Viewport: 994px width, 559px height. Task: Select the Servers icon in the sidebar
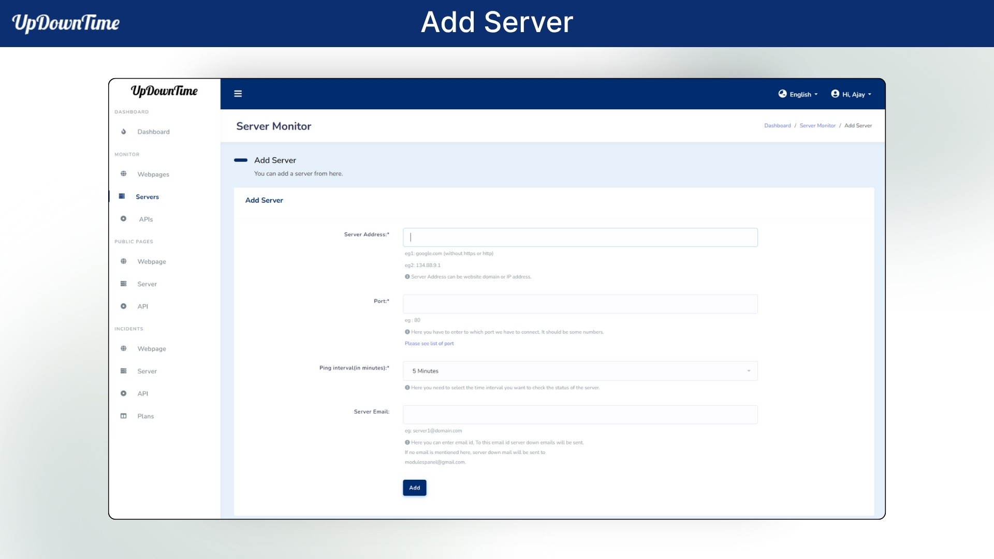122,196
